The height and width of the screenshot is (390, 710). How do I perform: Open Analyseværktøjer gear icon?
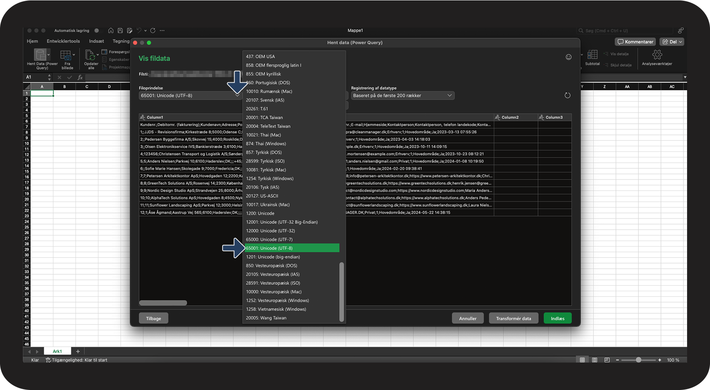tap(657, 55)
